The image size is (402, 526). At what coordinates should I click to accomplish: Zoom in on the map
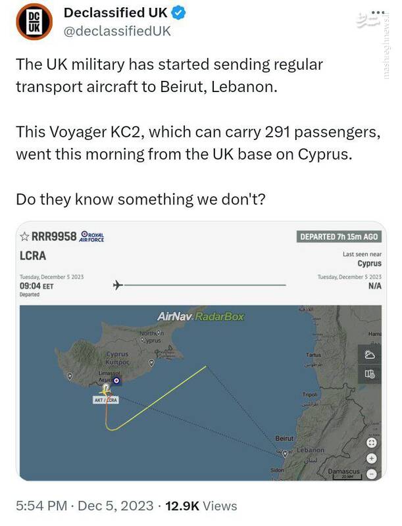[x=371, y=458]
